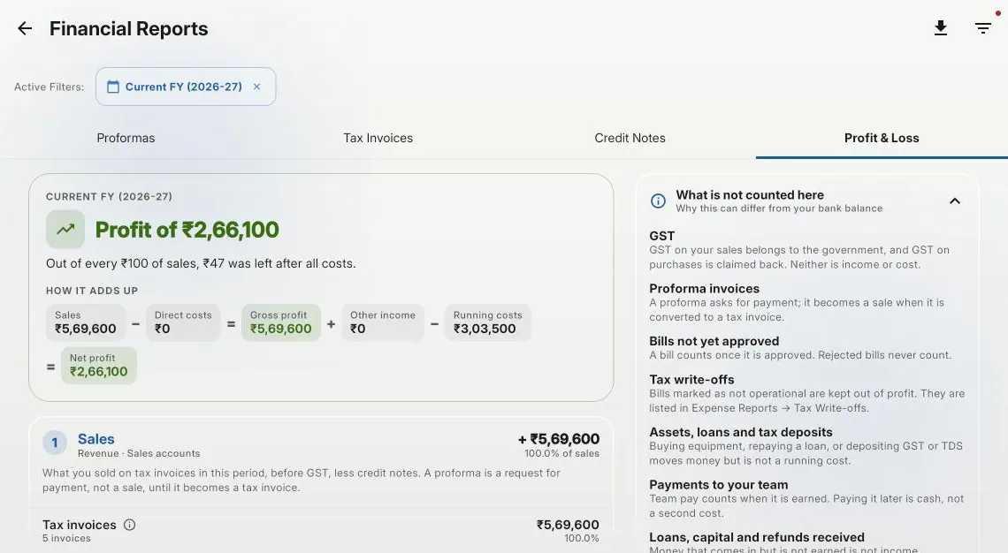Click the info icon beside Tax invoices

(129, 525)
